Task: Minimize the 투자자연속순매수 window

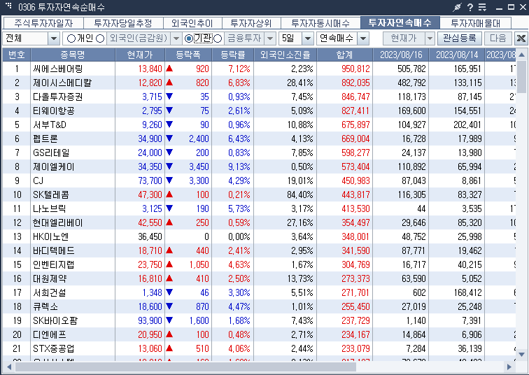Action: (500, 8)
